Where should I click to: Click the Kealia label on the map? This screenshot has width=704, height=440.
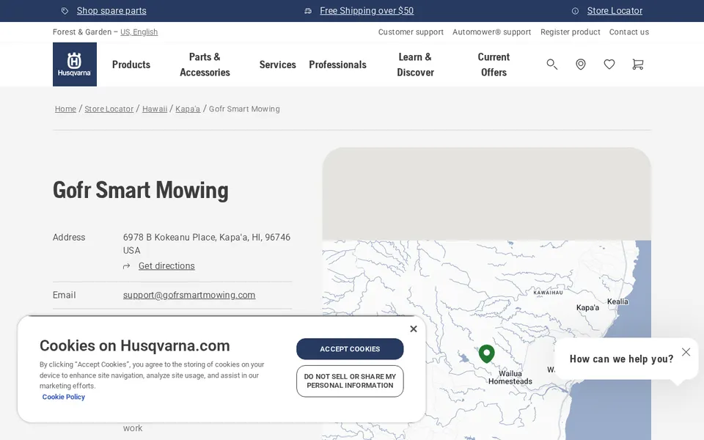pyautogui.click(x=617, y=301)
